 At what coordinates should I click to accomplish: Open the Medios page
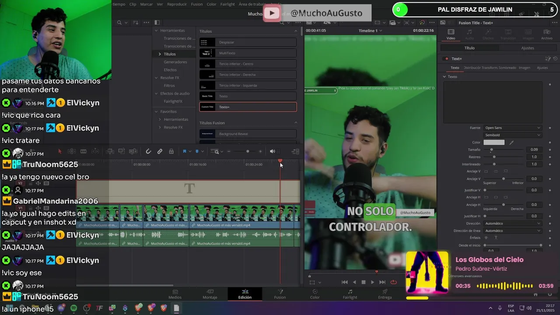point(175,294)
